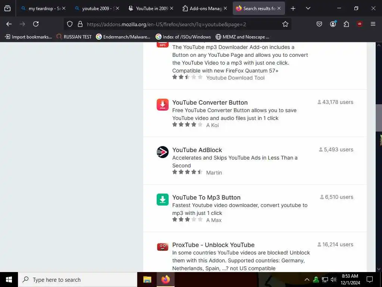Open the volume speaker tray icon
This screenshot has height=287, width=382.
[x=334, y=280]
